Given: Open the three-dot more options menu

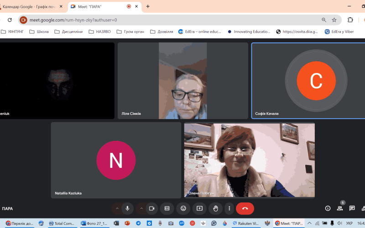Looking at the screenshot, I should 229,208.
